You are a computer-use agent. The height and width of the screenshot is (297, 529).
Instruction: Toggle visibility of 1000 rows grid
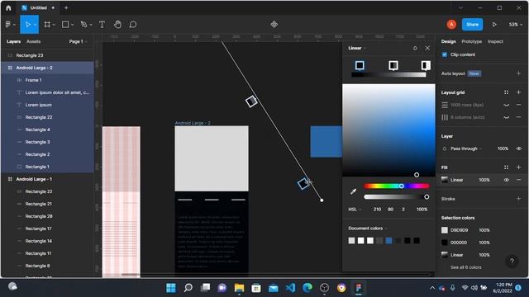(507, 105)
